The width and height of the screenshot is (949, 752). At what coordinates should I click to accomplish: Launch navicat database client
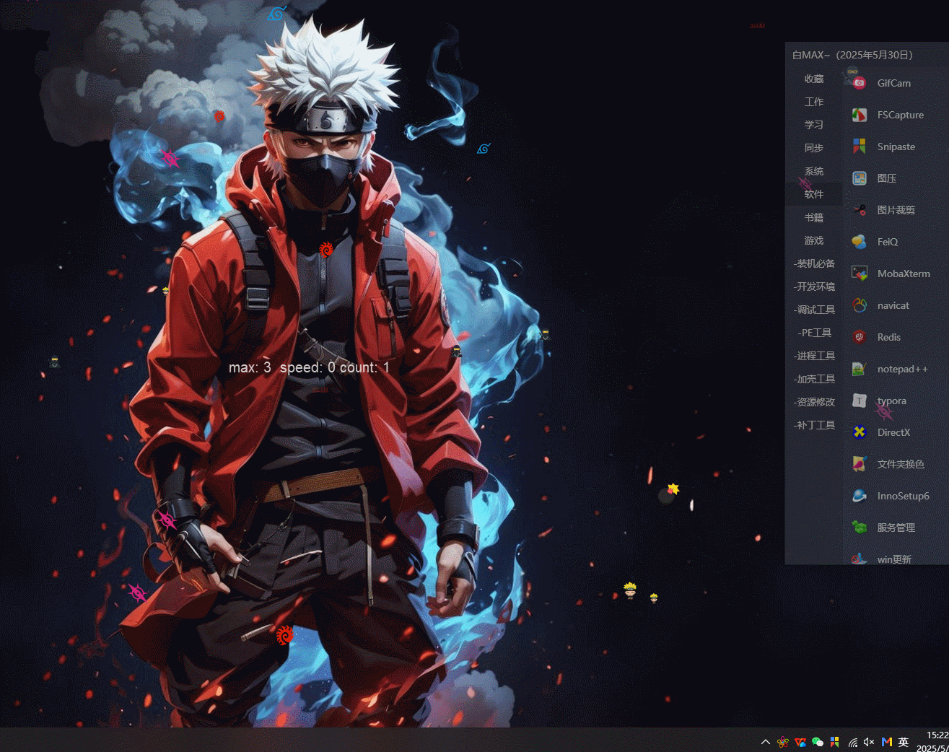click(892, 305)
